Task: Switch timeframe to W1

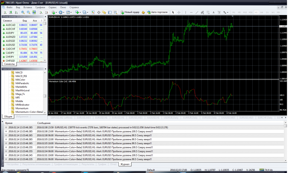Action: [273, 12]
